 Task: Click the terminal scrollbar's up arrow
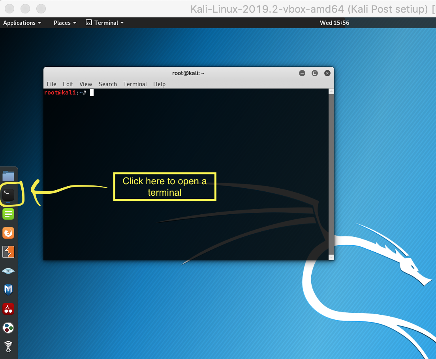point(331,91)
